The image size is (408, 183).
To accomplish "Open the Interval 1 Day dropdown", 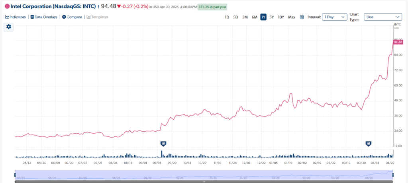I will click(x=335, y=17).
